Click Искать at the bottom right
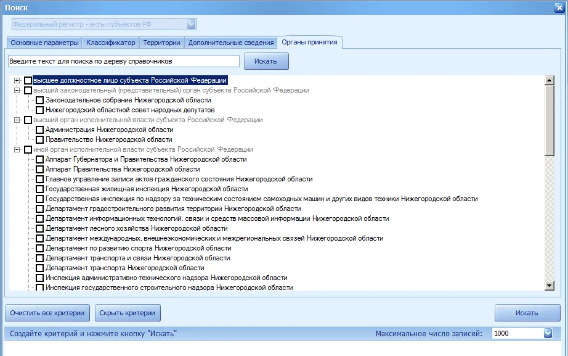 (x=527, y=313)
